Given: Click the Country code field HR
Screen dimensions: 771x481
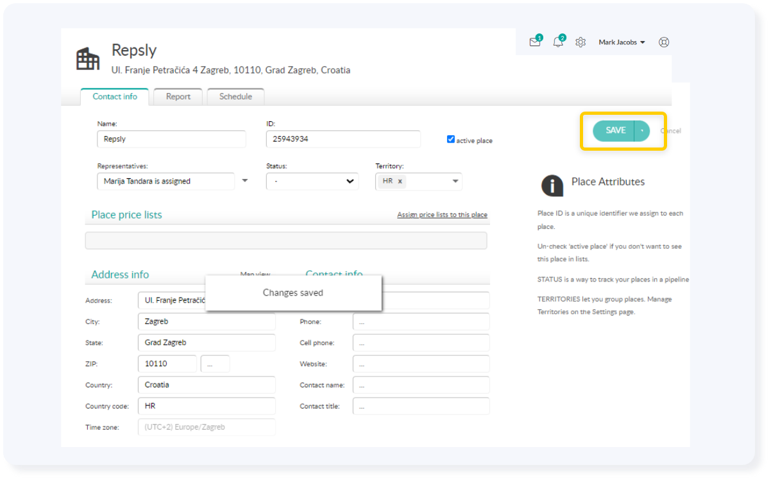Looking at the screenshot, I should coord(207,407).
